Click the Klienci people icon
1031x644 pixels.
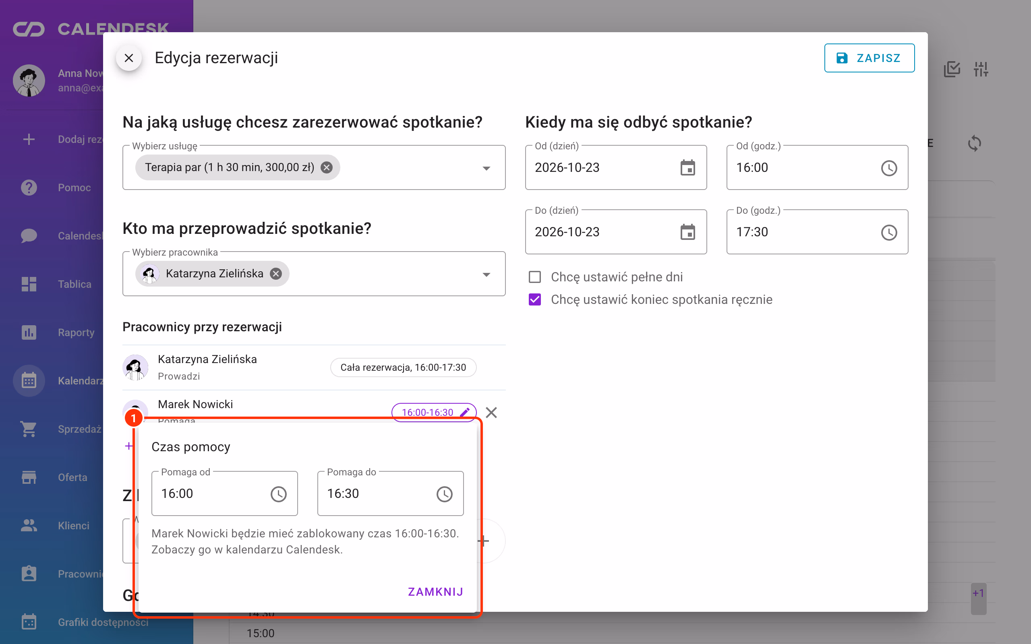point(29,526)
